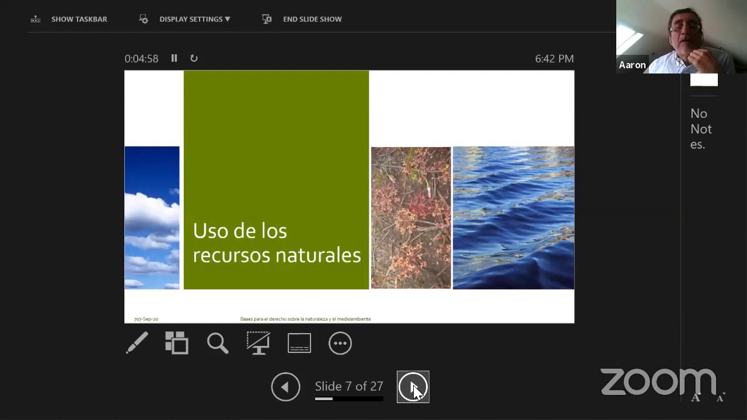Activate the zoom into slide magnifier
Image resolution: width=747 pixels, height=420 pixels.
[218, 343]
